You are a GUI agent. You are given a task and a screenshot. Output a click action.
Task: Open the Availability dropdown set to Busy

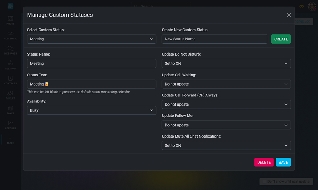pos(92,110)
